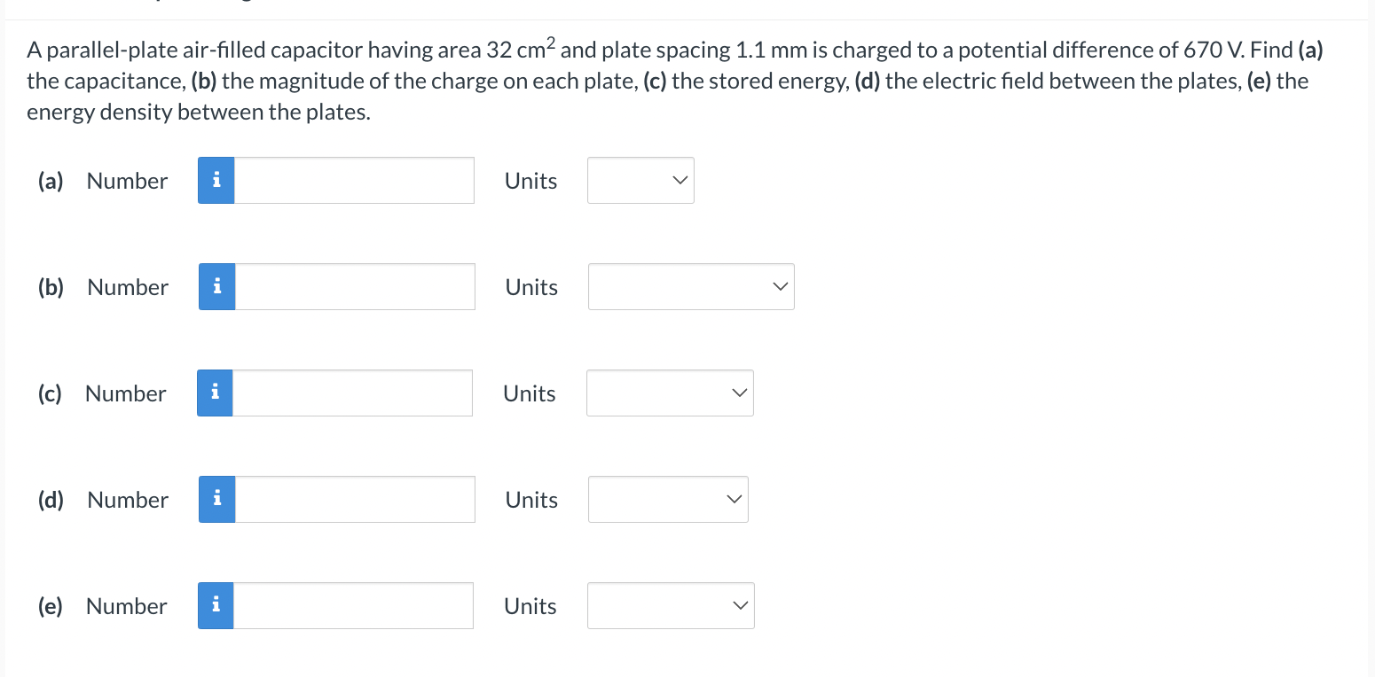Click the chevron arrow in part (a) Units box
This screenshot has width=1375, height=677.
click(680, 181)
